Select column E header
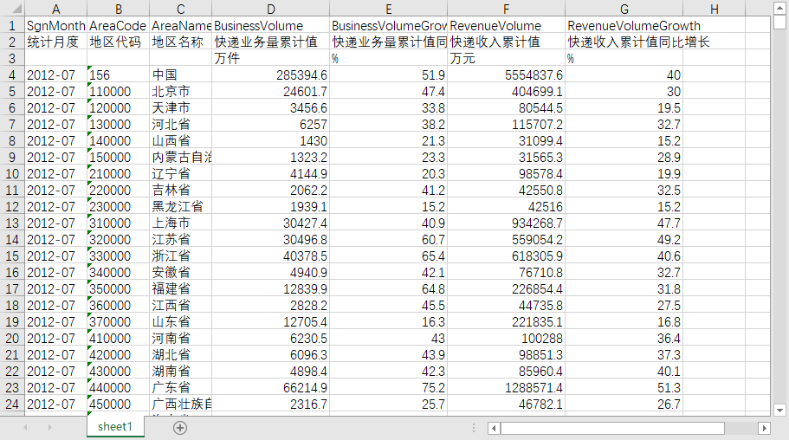This screenshot has height=440, width=789. tap(389, 9)
